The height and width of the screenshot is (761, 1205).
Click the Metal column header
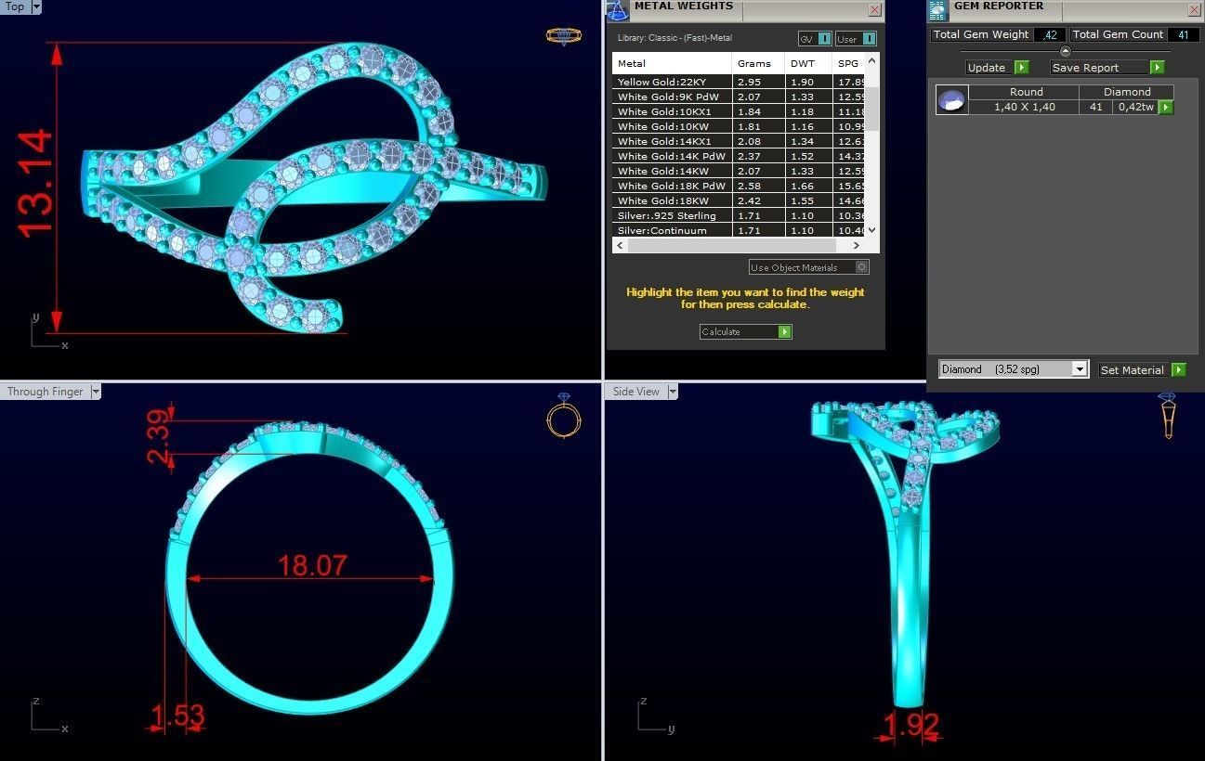pos(672,63)
